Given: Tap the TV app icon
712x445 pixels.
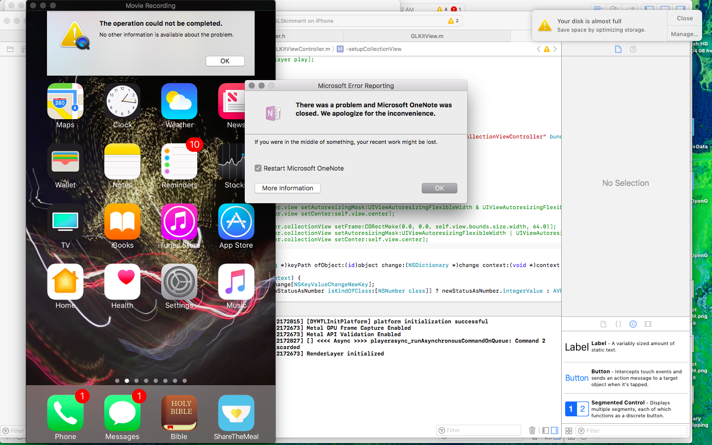Looking at the screenshot, I should tap(65, 222).
